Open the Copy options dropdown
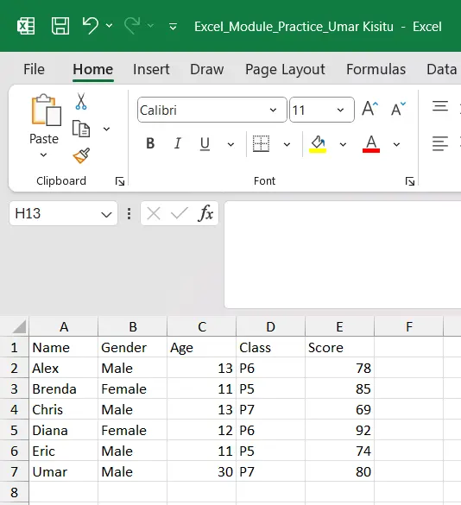461x505 pixels. point(106,129)
